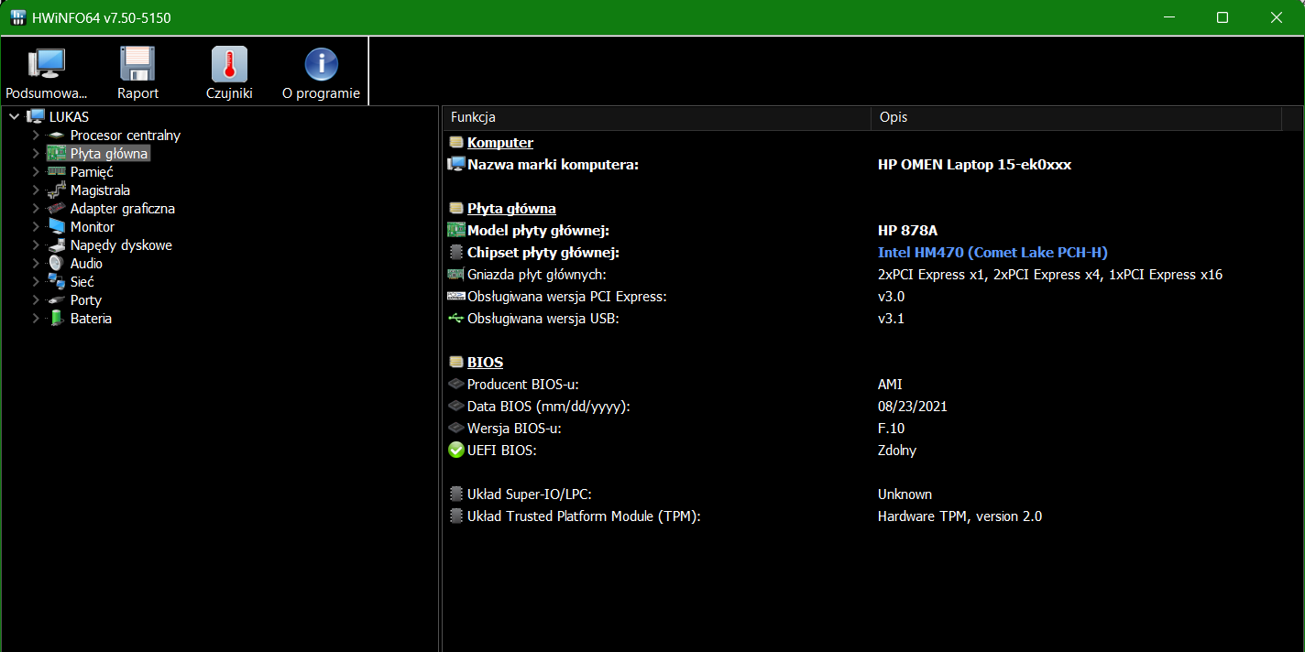Click the Adapter graficzna graphics card icon

pos(56,208)
